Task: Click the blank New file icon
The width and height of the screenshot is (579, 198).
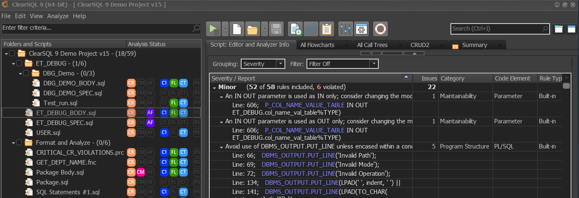Action: click(x=237, y=29)
